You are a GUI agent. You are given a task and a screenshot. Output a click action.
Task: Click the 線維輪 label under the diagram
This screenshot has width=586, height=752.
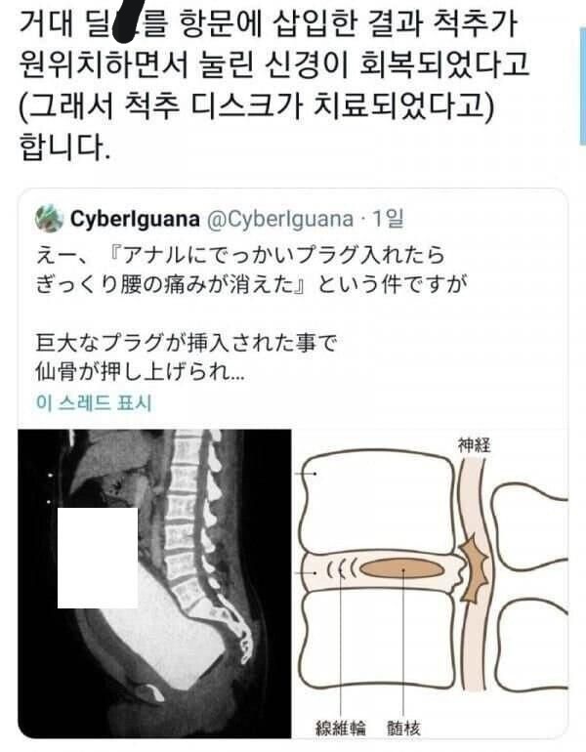pyautogui.click(x=341, y=728)
